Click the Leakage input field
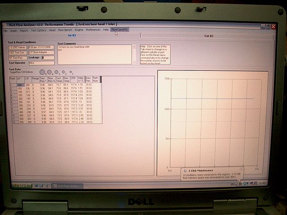Viewport: 287px width, 215px height. (x=48, y=58)
